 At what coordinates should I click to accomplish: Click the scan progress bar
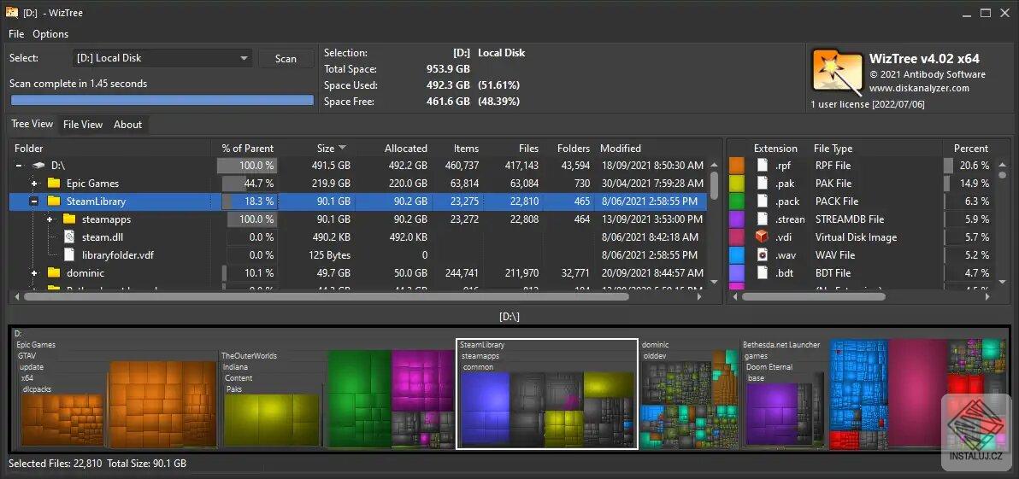(162, 100)
